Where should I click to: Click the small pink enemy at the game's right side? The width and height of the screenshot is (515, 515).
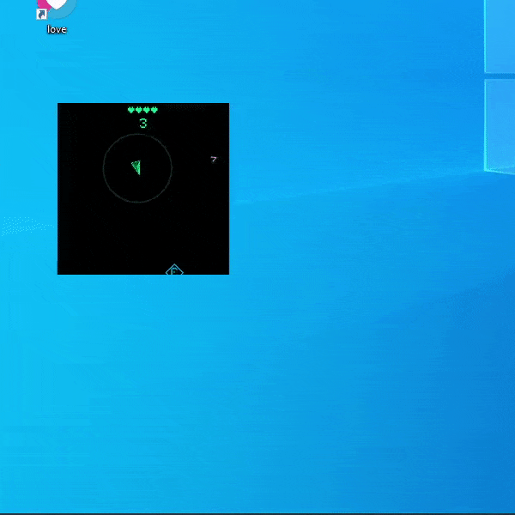[x=214, y=160]
